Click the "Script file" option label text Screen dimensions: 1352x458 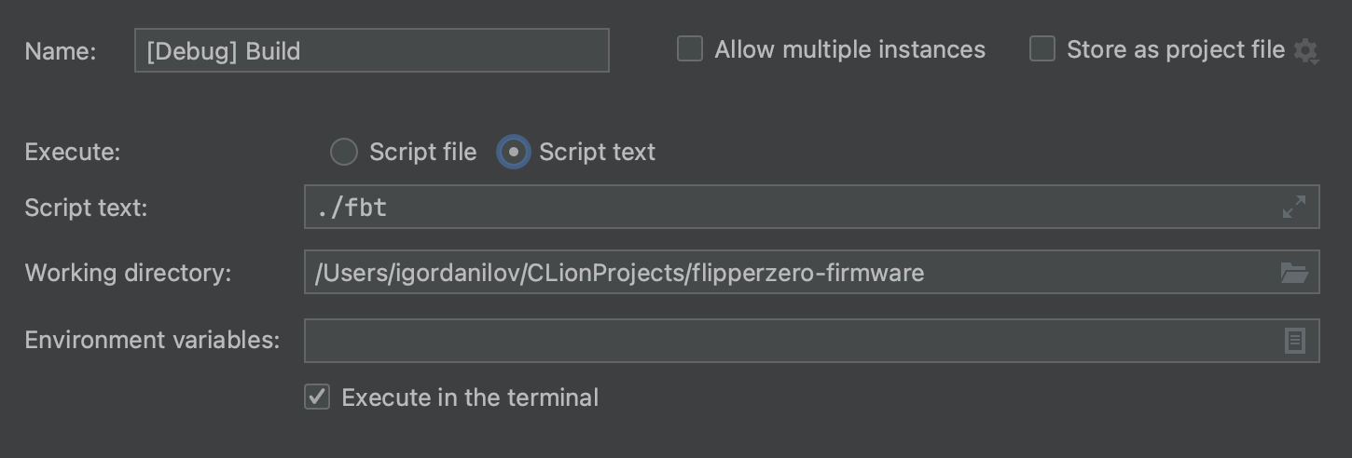[422, 152]
